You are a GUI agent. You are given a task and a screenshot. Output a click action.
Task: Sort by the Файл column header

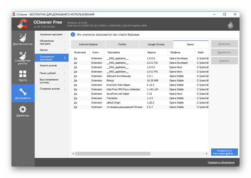coord(202,52)
